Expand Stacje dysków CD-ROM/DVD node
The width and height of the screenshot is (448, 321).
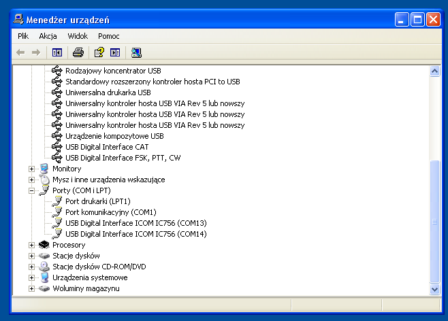coord(31,267)
